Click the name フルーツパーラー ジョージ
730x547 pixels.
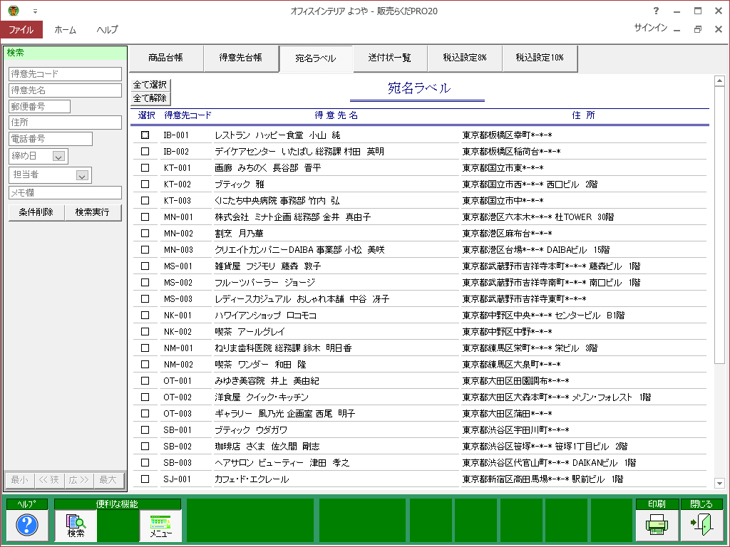(264, 282)
